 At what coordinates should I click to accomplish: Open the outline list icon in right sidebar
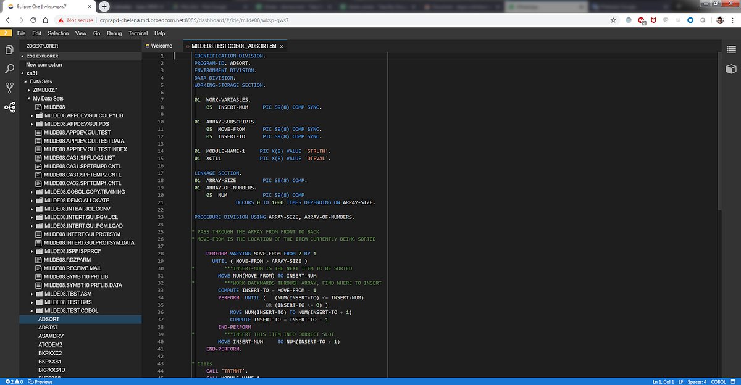(731, 49)
